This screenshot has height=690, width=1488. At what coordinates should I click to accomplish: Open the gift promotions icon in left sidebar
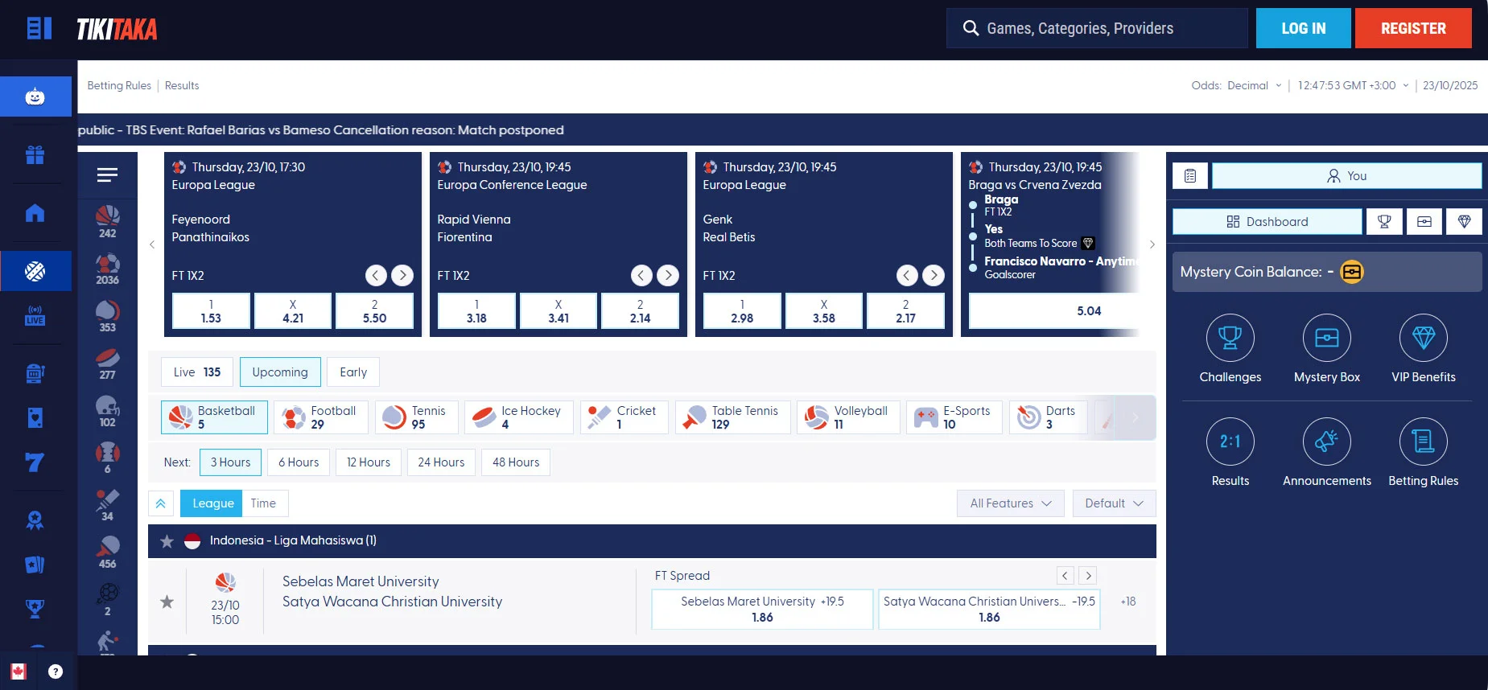(35, 154)
